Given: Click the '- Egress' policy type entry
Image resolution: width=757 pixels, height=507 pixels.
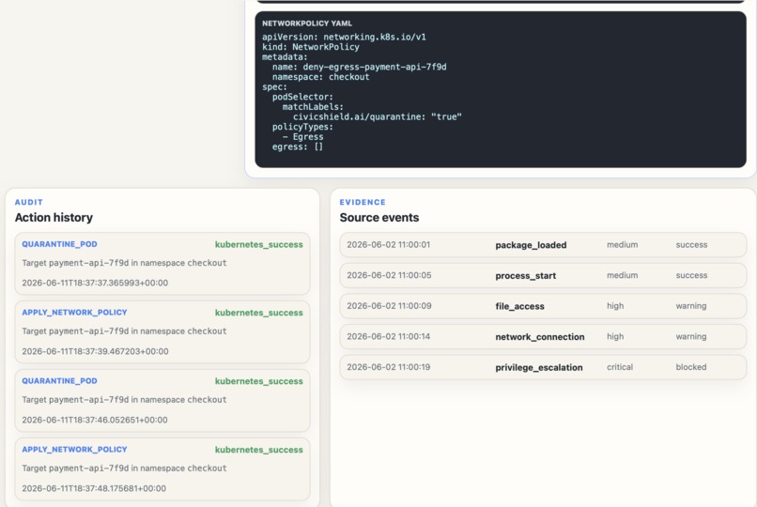Looking at the screenshot, I should [302, 136].
